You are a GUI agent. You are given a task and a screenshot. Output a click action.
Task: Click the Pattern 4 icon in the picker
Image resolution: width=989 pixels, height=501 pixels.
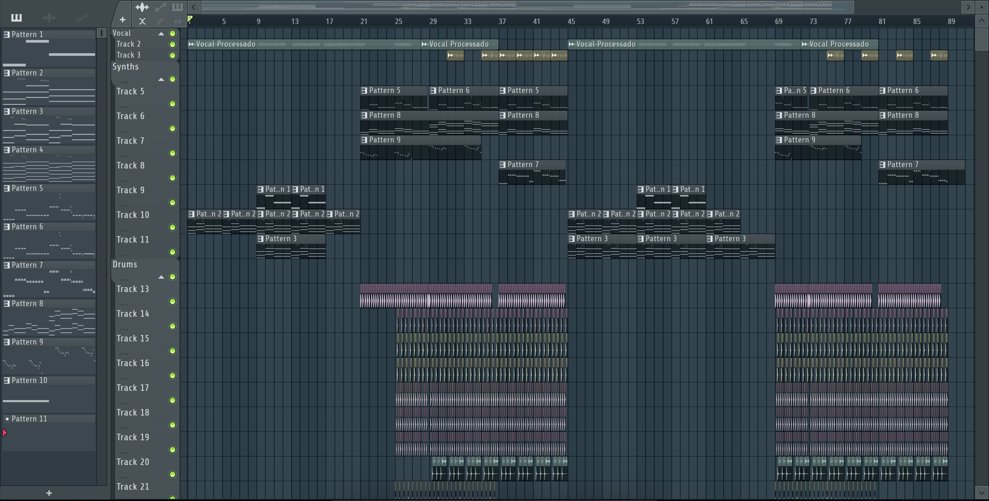tap(7, 150)
